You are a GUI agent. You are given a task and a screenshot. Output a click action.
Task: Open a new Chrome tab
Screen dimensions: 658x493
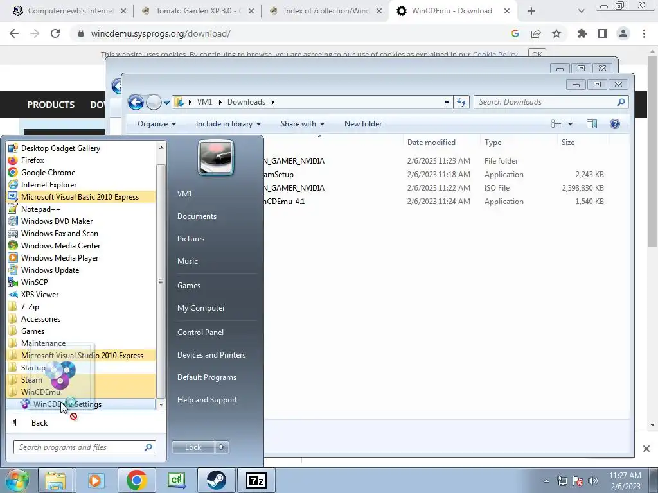[531, 11]
